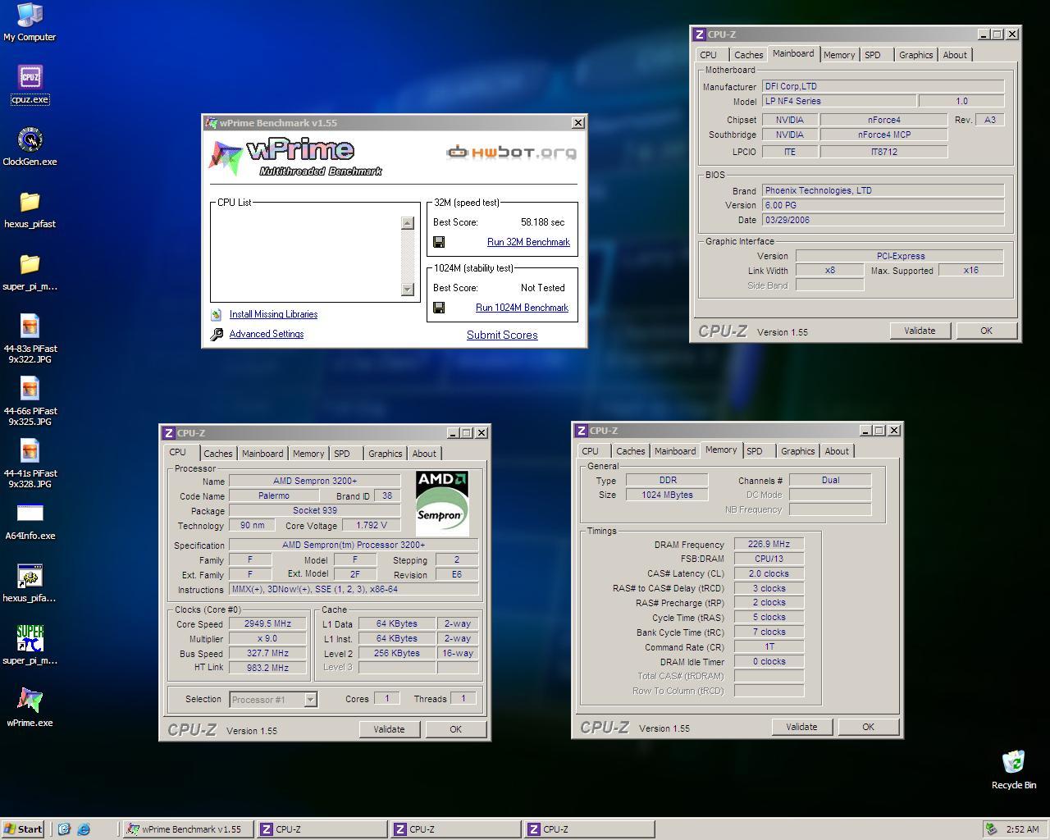
Task: Click the Start button
Action: click(x=23, y=829)
